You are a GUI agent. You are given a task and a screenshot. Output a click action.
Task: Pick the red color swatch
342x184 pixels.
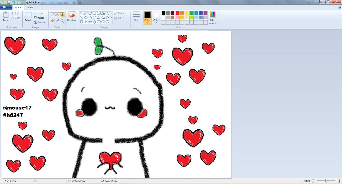pos(177,13)
